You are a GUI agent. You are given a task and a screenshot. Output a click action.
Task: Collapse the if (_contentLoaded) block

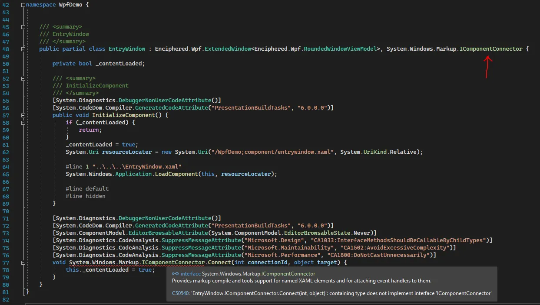[23, 123]
